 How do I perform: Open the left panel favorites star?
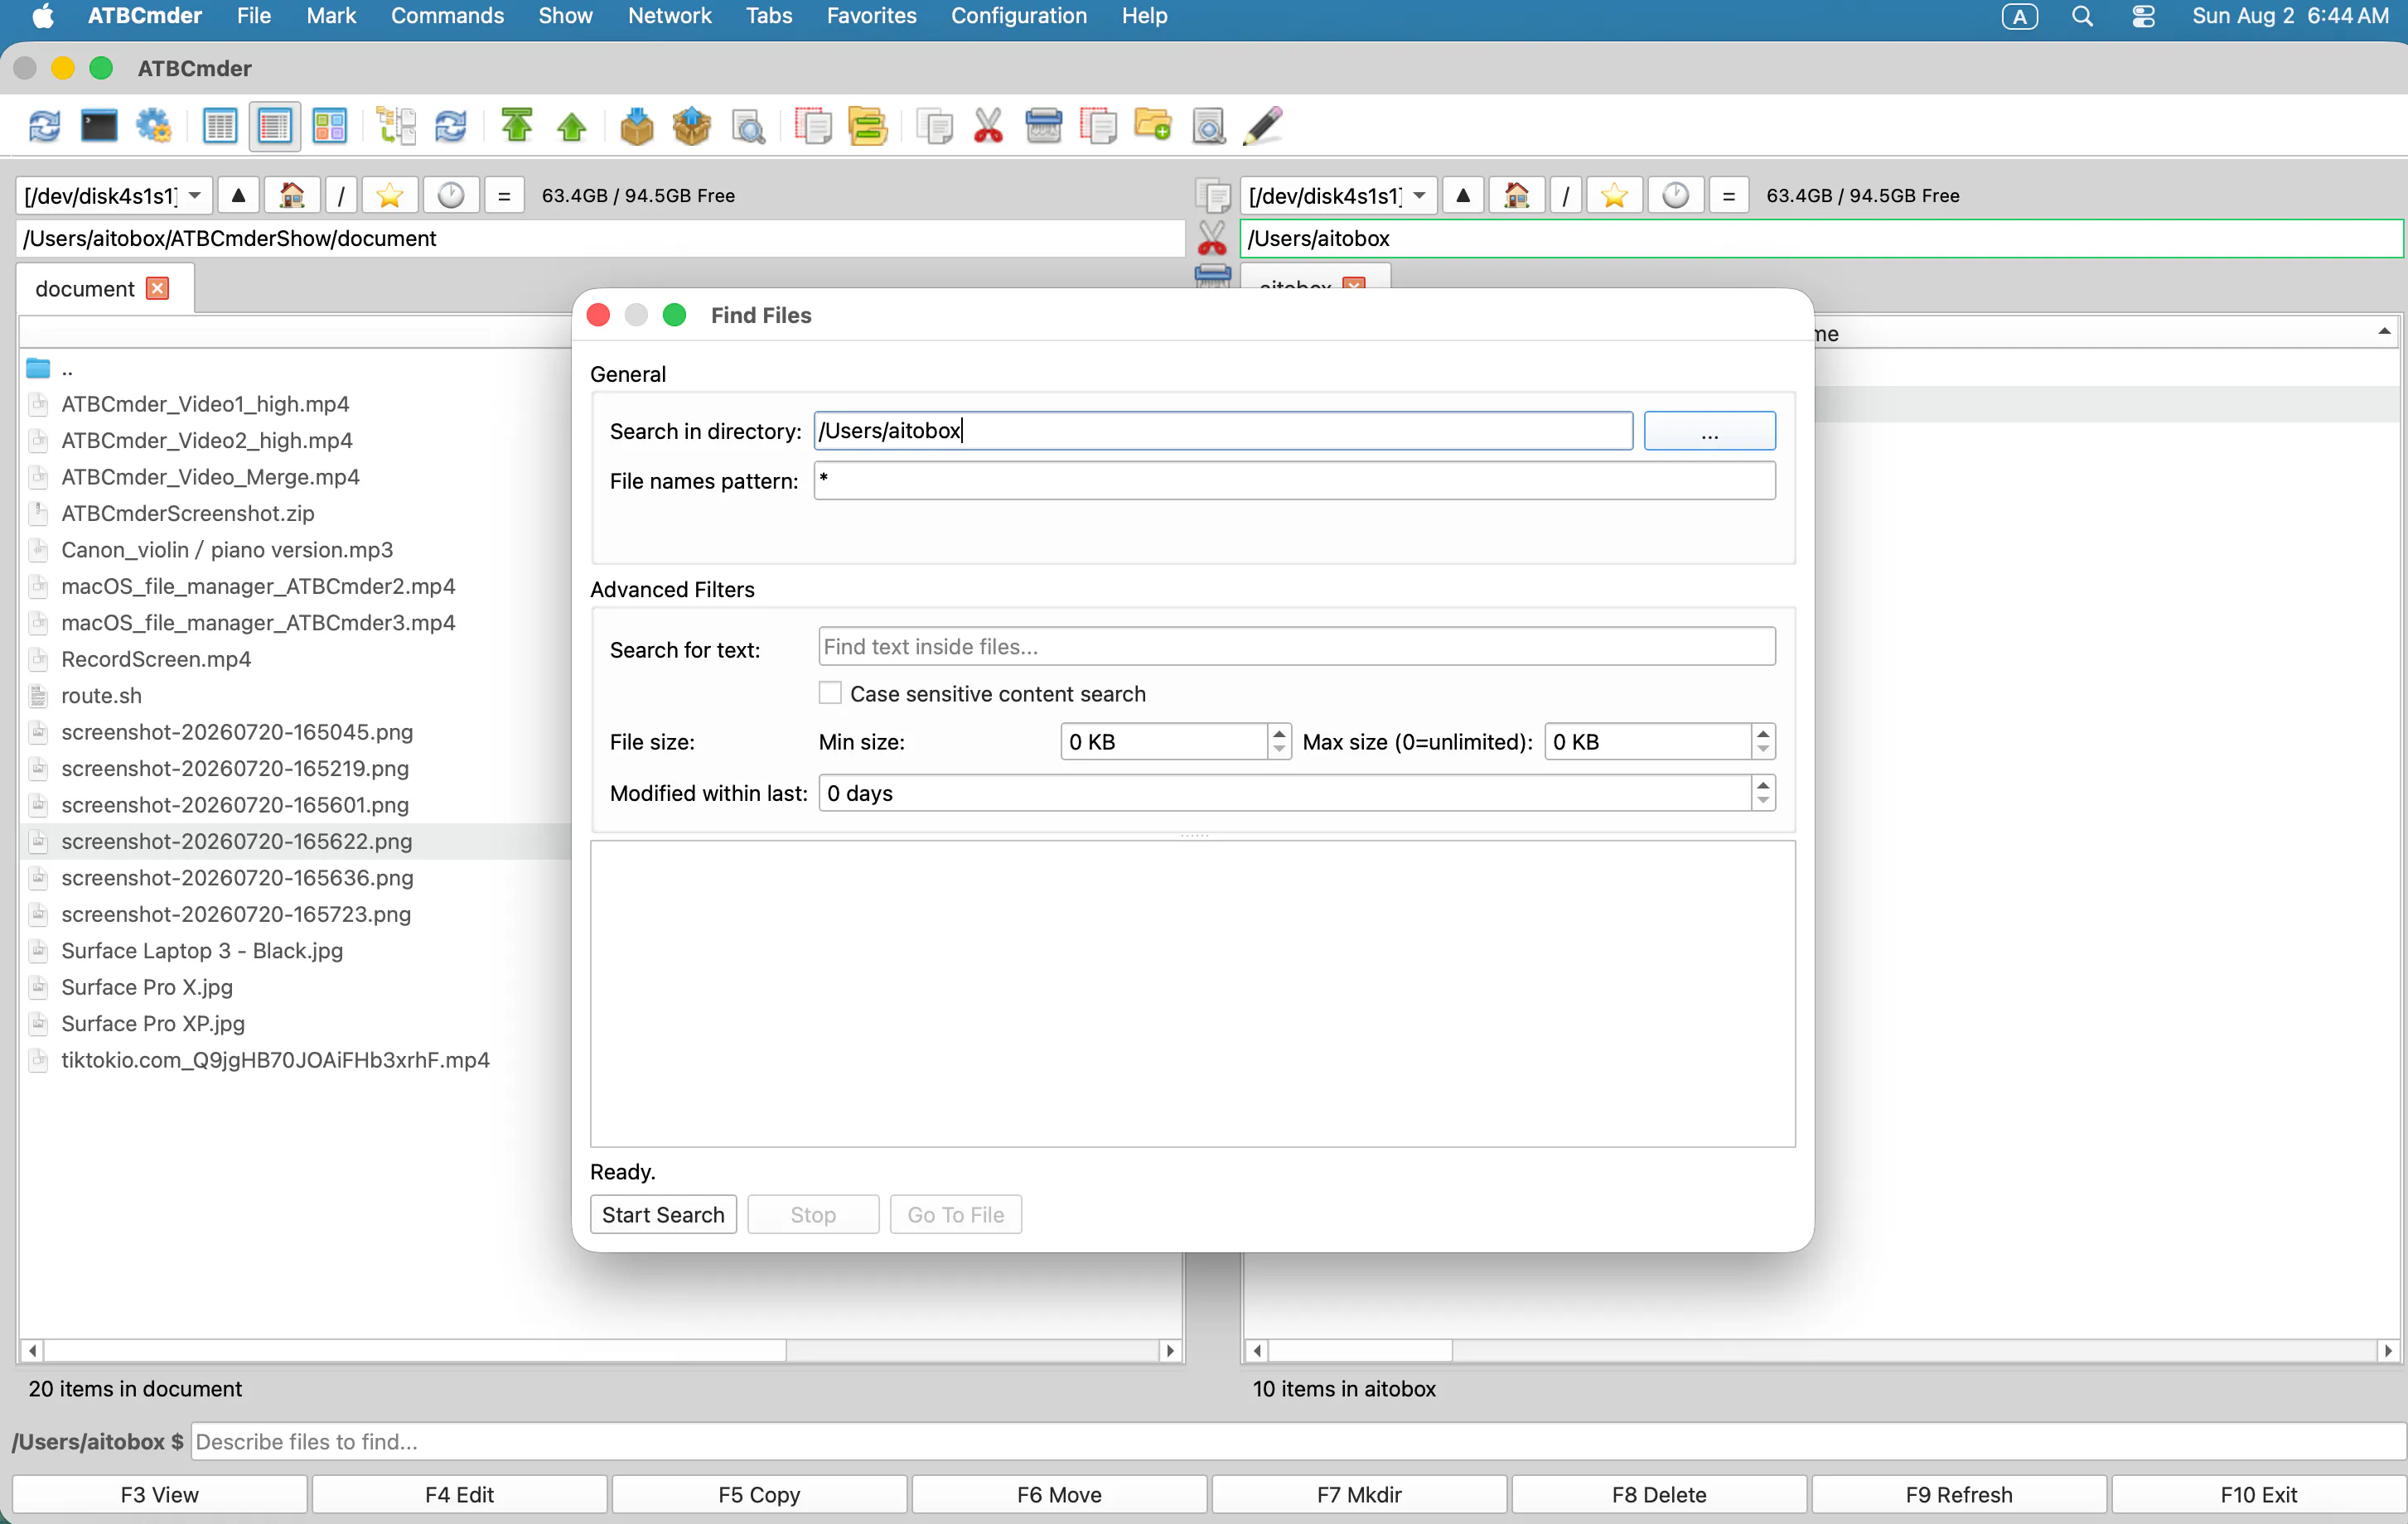point(390,195)
